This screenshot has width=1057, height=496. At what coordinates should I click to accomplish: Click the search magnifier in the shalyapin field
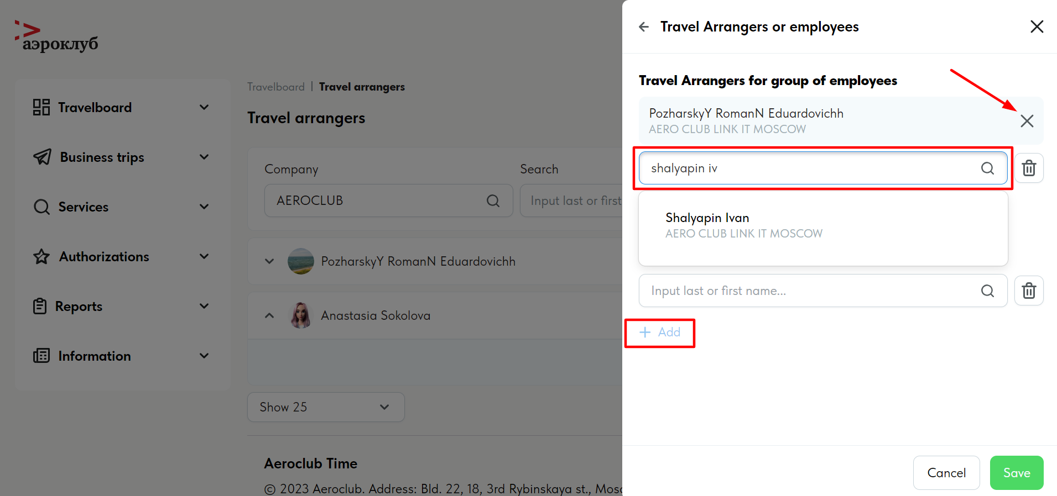coord(987,168)
